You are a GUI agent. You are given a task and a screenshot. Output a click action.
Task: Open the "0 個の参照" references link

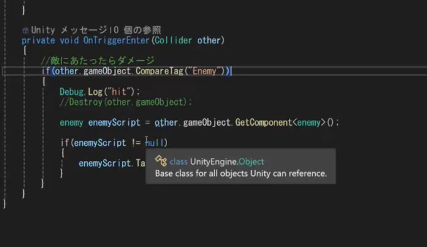[x=137, y=30]
